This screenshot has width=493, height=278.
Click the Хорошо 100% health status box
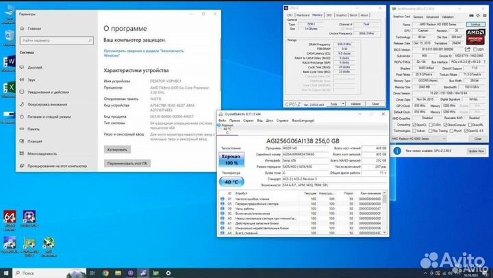(231, 160)
